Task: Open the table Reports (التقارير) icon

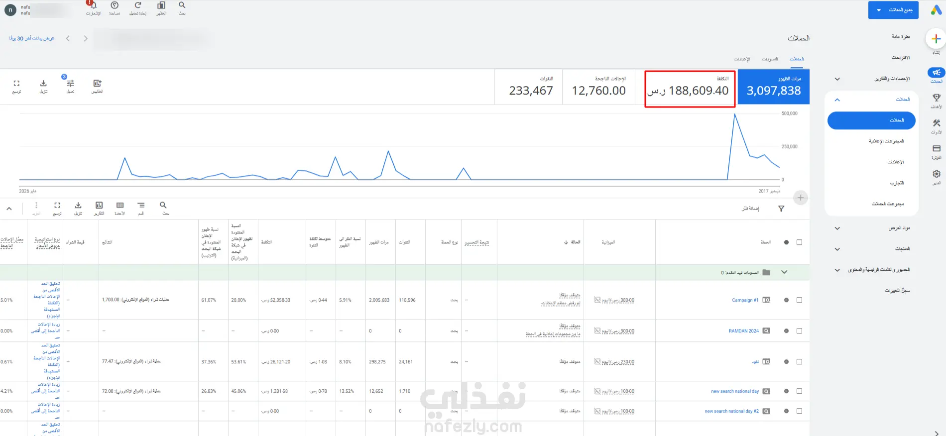Action: tap(99, 205)
